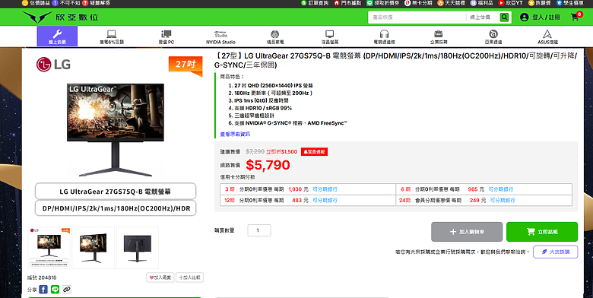The image size is (593, 298).
Task: Click the purchase quantity input box
Action: click(x=259, y=230)
